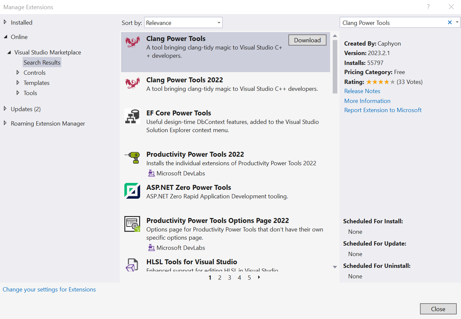Click the Installs: 55797 text
The width and height of the screenshot is (461, 319).
364,63
